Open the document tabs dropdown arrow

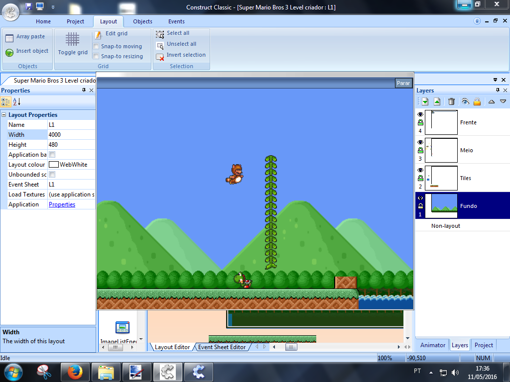pos(495,80)
